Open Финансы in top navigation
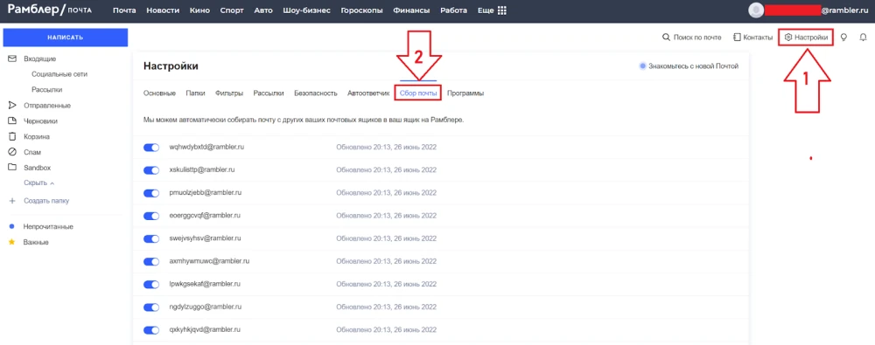The image size is (875, 345). (411, 10)
